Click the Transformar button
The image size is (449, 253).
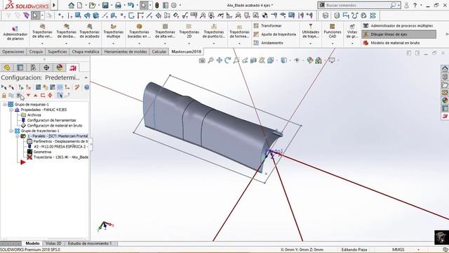coord(268,25)
